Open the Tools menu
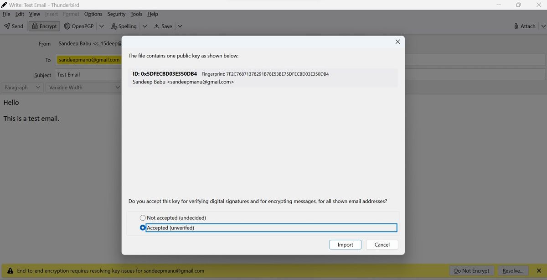The image size is (547, 280). (136, 14)
